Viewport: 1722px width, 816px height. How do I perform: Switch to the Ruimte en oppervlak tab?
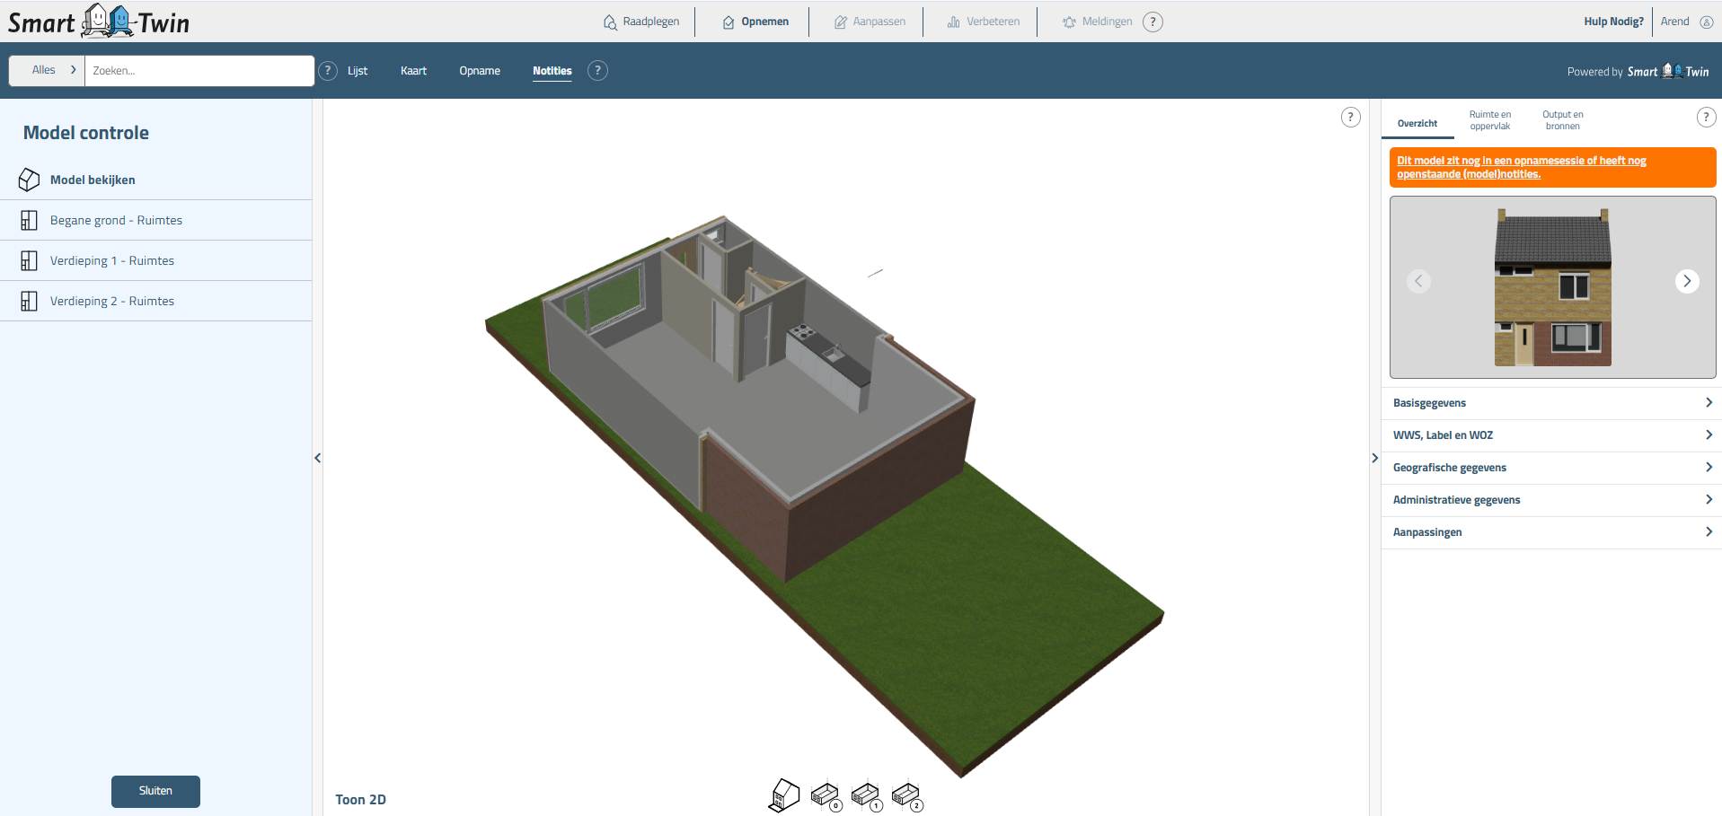pos(1489,120)
